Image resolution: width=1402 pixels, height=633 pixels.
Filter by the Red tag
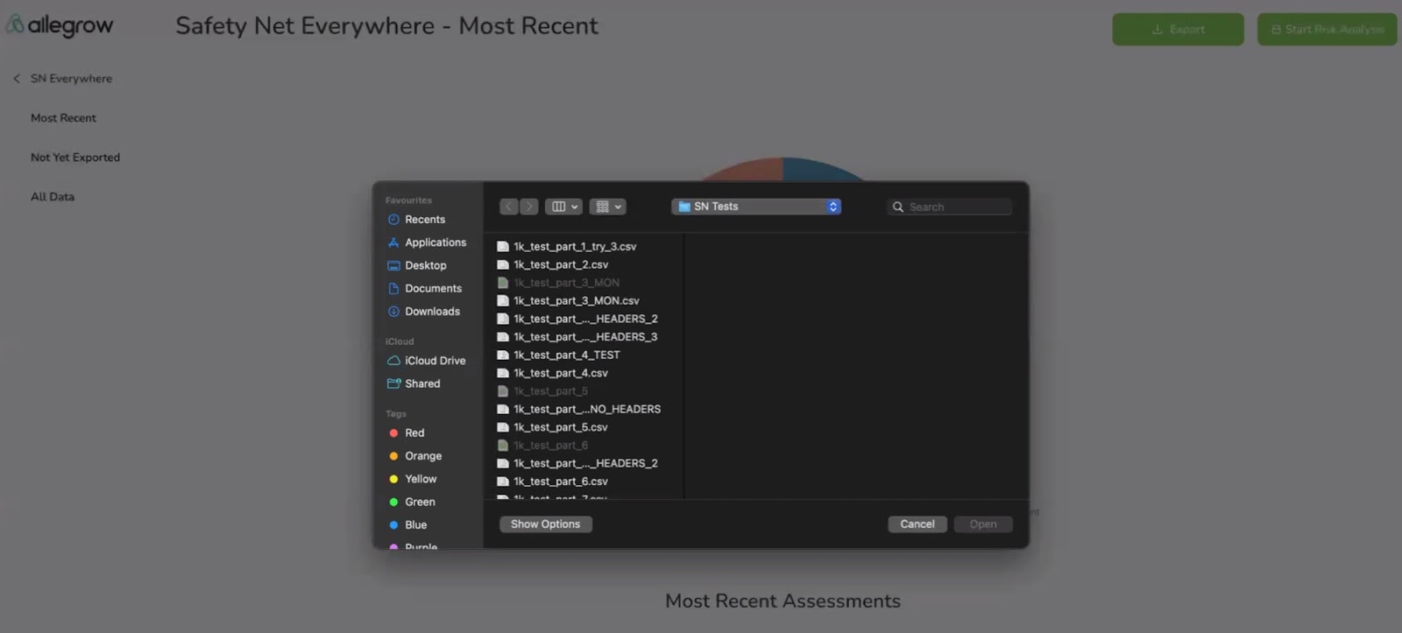tap(414, 433)
